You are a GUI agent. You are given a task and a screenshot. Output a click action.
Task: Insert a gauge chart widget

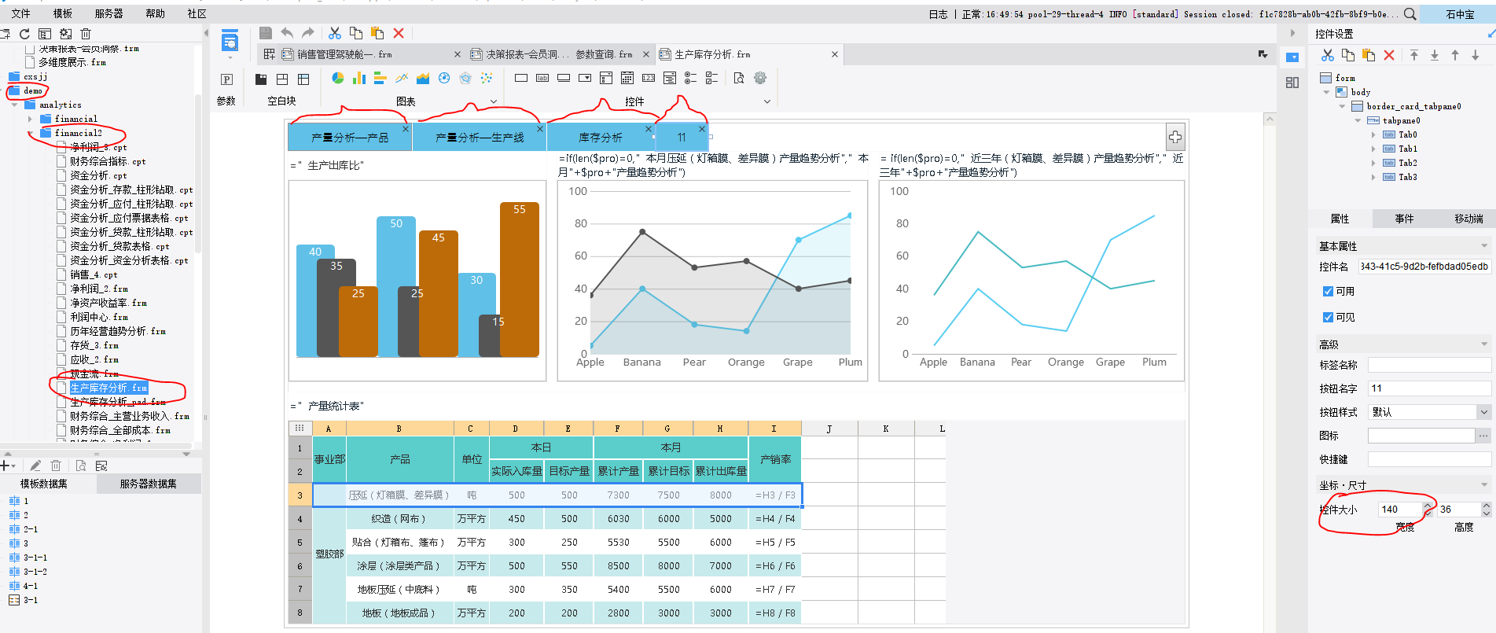tap(444, 78)
